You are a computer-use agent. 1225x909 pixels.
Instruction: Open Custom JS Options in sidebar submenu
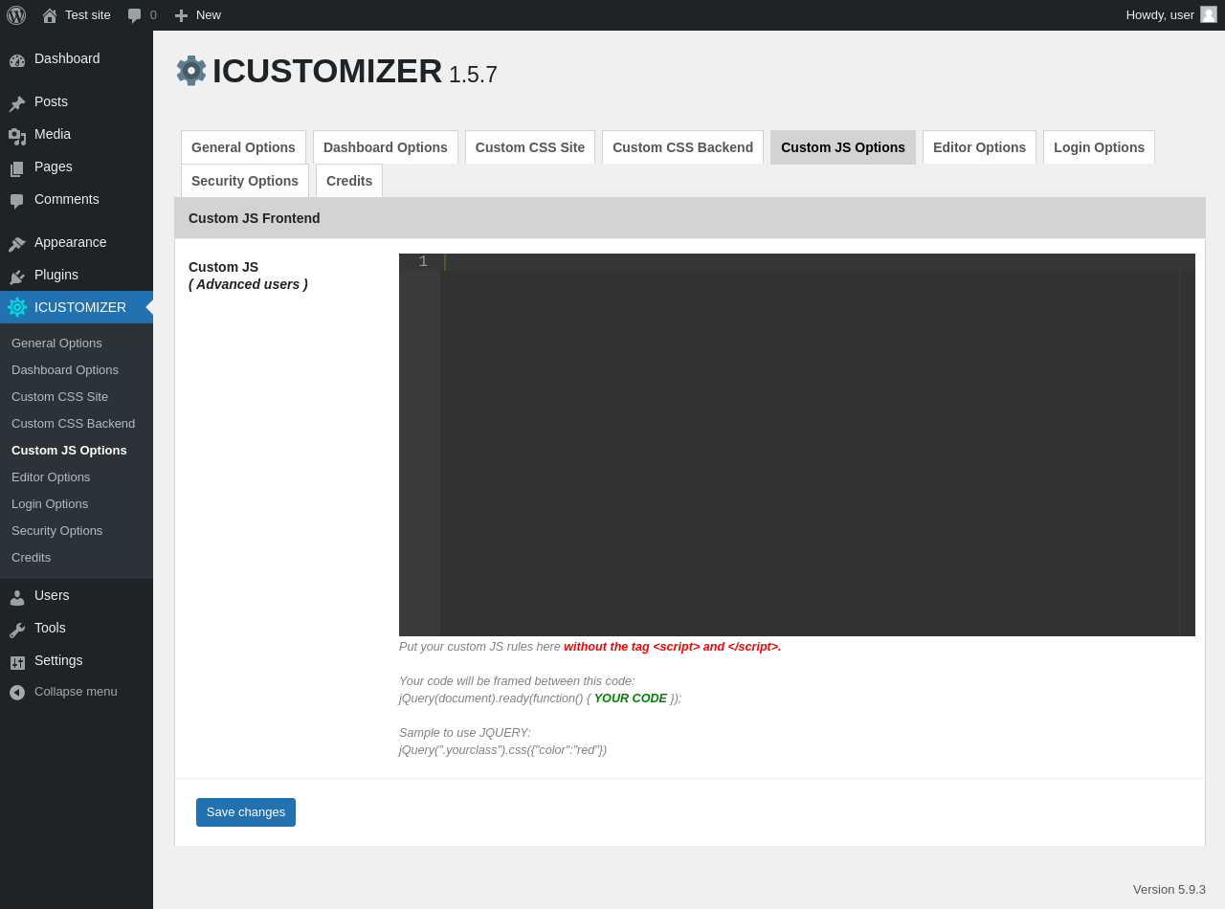(x=77, y=451)
